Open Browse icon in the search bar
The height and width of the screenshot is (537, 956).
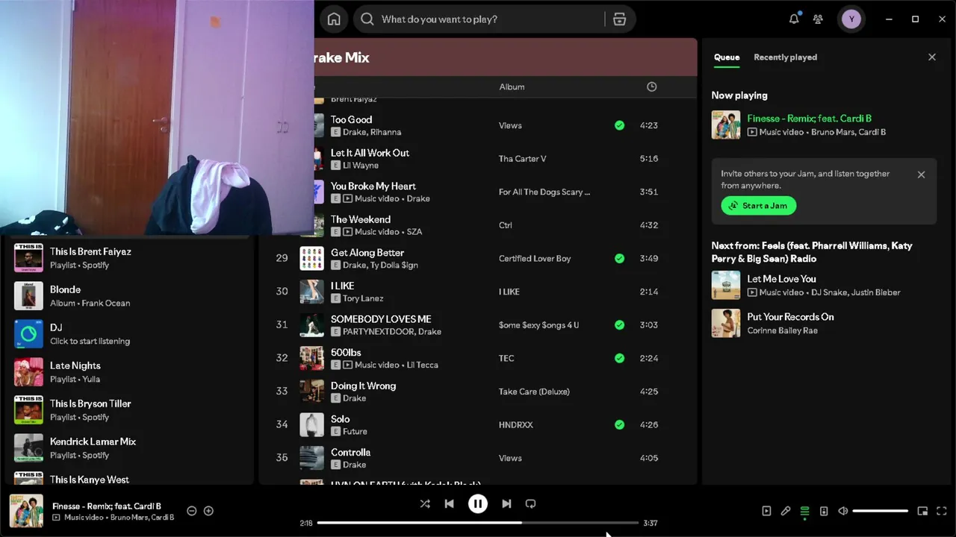click(619, 19)
